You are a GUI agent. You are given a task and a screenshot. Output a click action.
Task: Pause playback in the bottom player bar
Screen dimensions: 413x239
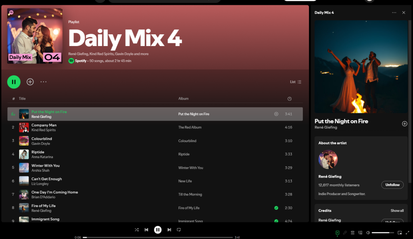(x=158, y=230)
